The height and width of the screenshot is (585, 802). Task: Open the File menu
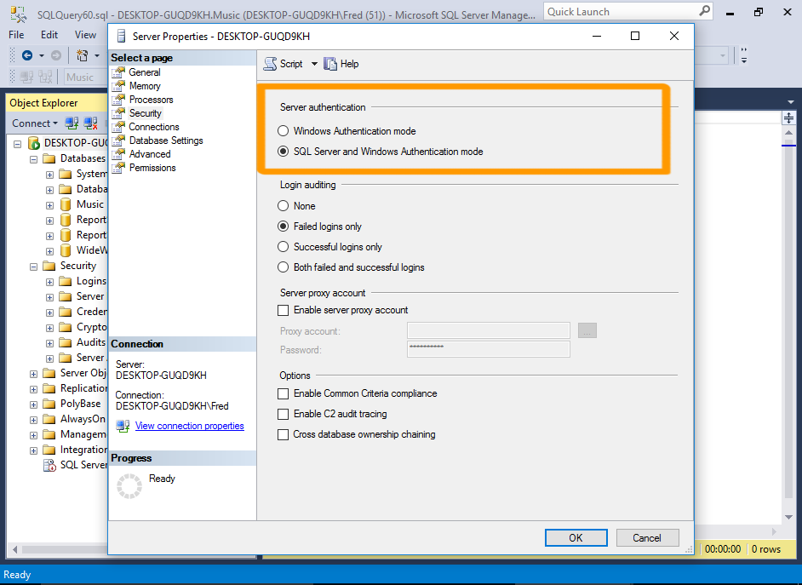click(x=15, y=34)
